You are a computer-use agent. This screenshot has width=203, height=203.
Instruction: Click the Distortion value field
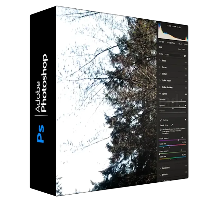coord(183,100)
